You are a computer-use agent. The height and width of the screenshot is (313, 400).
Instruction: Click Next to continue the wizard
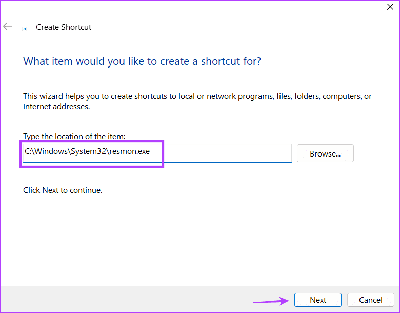[318, 300]
